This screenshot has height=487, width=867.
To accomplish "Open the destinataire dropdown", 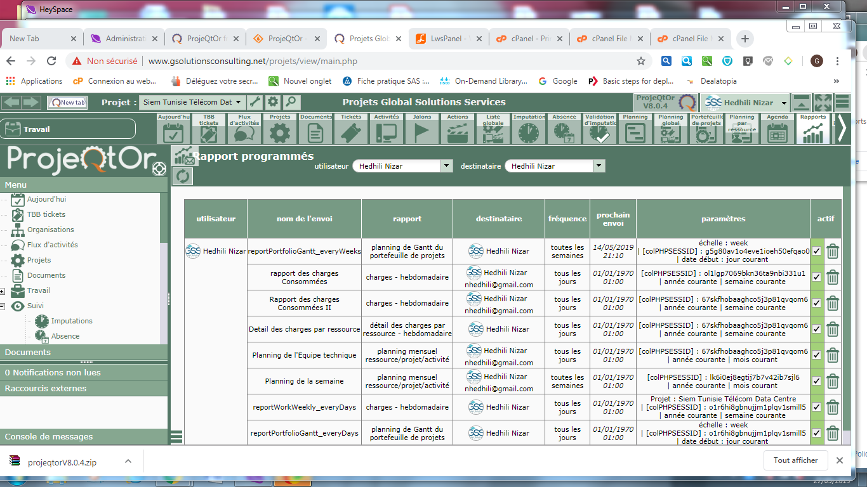I will pyautogui.click(x=599, y=166).
